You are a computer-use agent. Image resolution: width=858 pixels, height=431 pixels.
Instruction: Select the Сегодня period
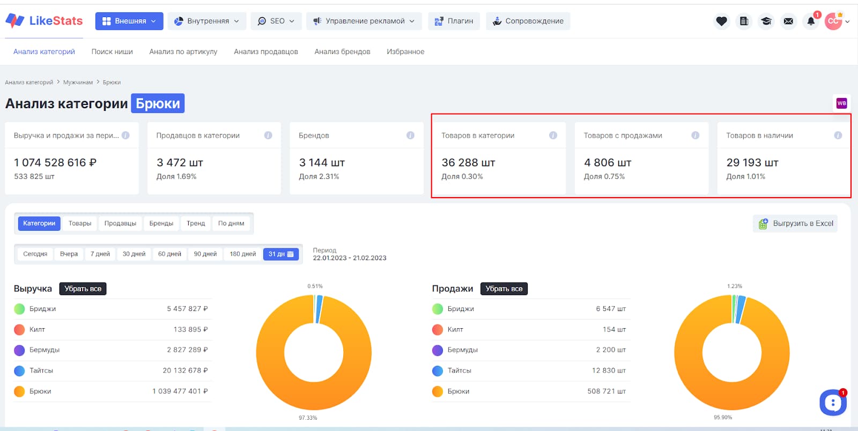click(35, 254)
